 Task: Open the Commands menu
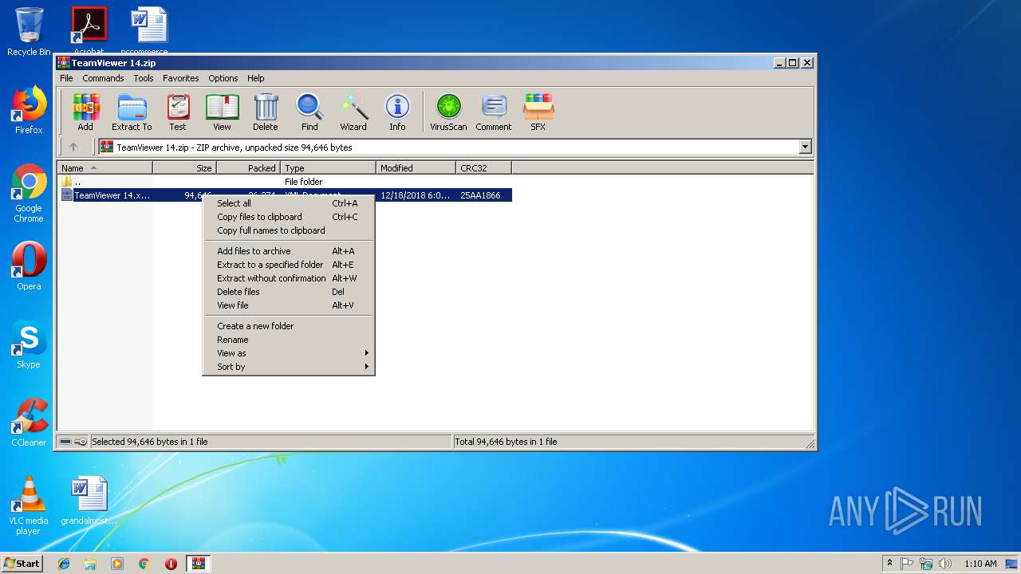pos(103,78)
